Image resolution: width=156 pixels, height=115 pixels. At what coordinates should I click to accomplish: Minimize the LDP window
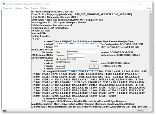pos(133,4)
